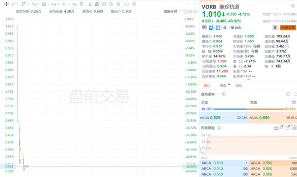Viewport: 297px width, 177px height.
Task: Click the minus circle icon in 盘前逐笔 row
Action: (x=288, y=94)
